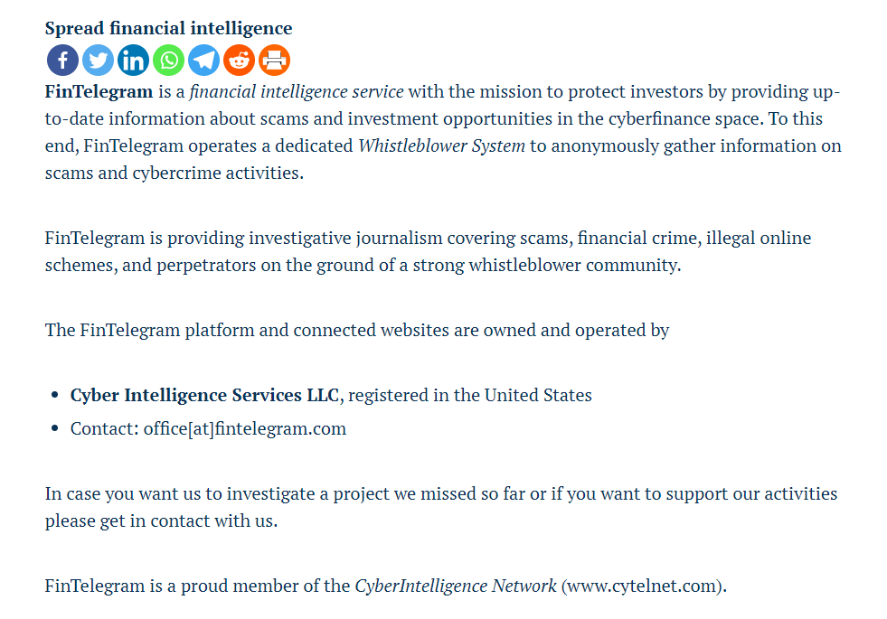Click "please get in contact with us" line
The height and width of the screenshot is (619, 887).
(161, 521)
